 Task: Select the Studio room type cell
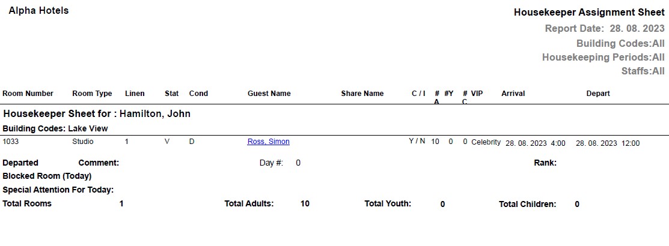pos(83,142)
